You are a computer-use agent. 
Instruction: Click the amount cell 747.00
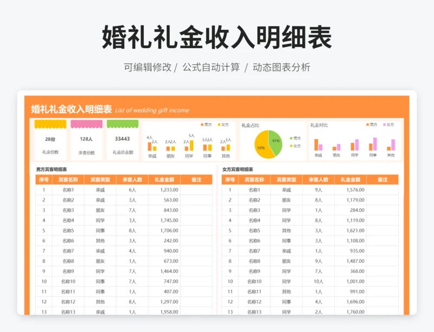(x=164, y=282)
